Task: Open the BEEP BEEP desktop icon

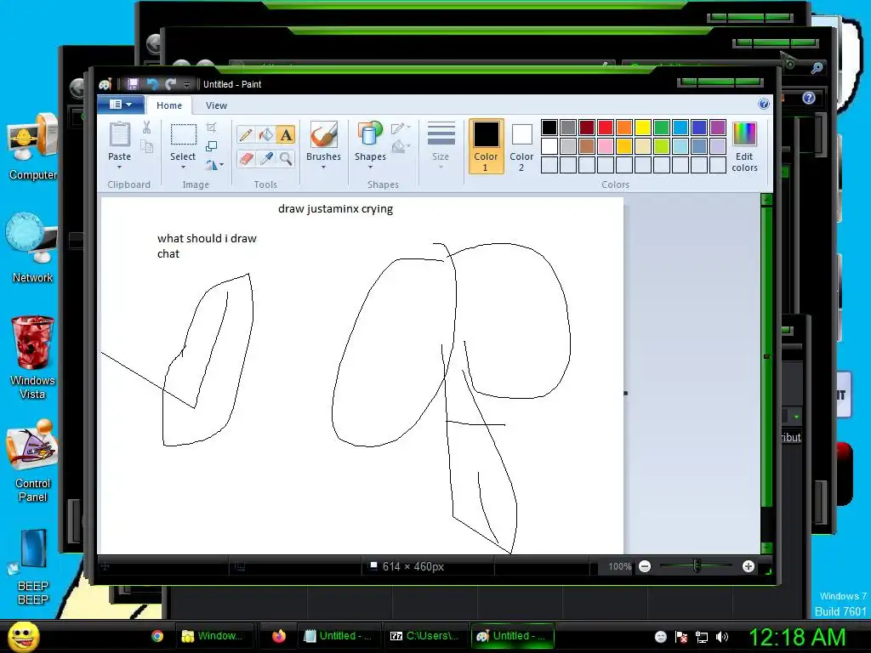Action: pos(32,567)
